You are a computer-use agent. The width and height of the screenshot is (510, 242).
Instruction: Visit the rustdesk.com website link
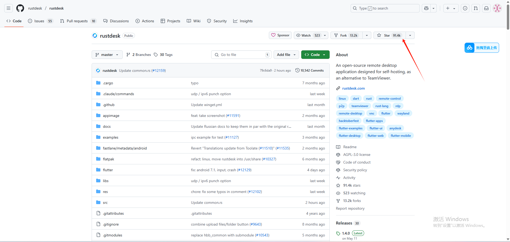click(353, 88)
